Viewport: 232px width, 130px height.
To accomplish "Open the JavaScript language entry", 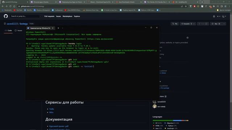I will [171, 129].
